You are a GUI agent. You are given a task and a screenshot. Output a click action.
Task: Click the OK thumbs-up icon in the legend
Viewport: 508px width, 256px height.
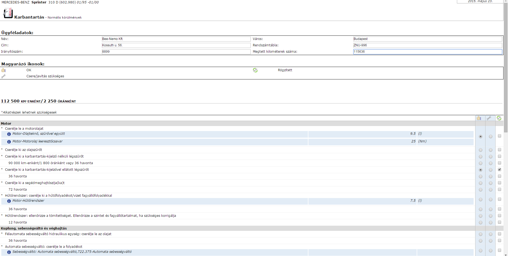click(3, 70)
